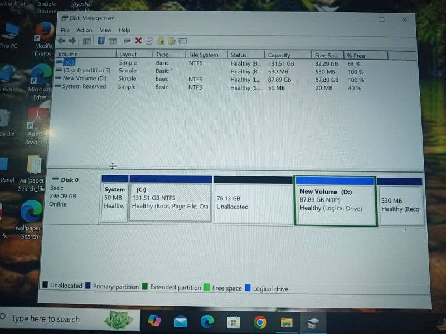Open the File menu
446x334 pixels.
pyautogui.click(x=65, y=30)
